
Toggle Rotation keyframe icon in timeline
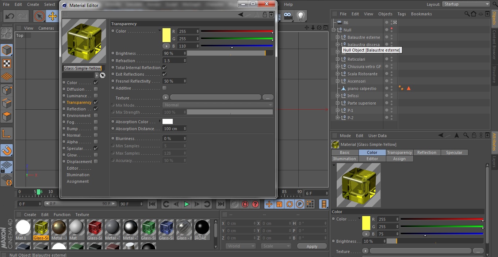[x=290, y=204]
